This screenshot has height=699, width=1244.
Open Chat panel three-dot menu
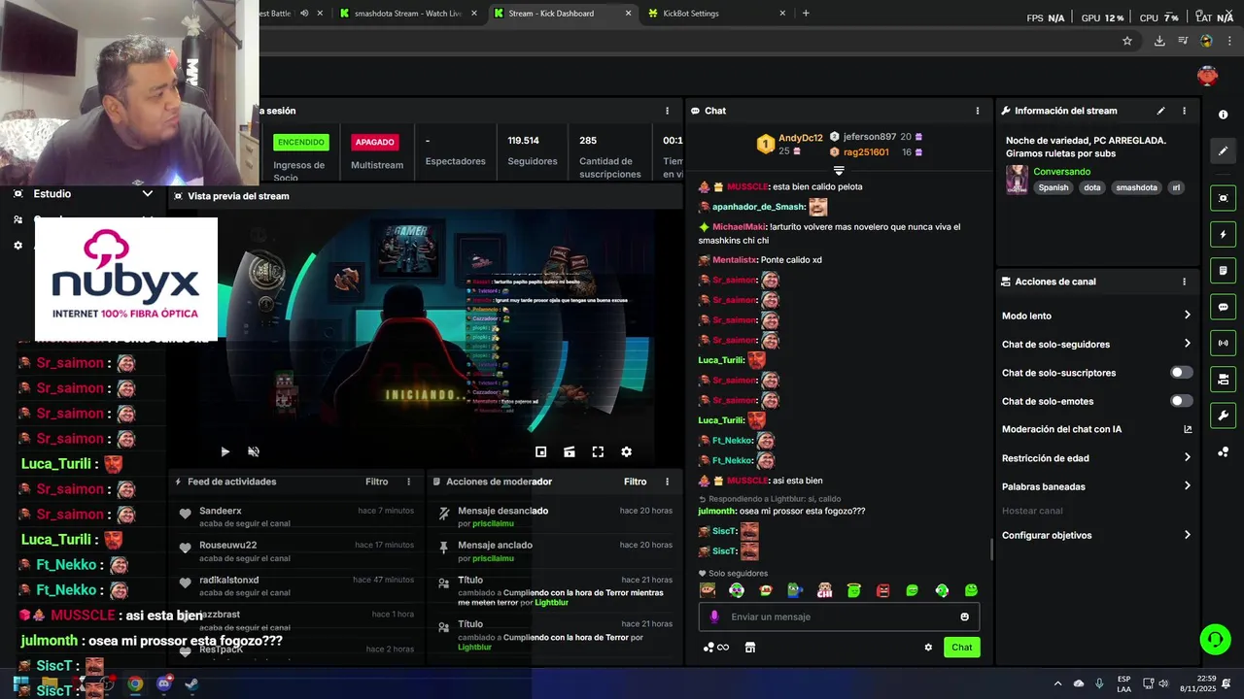tap(978, 111)
